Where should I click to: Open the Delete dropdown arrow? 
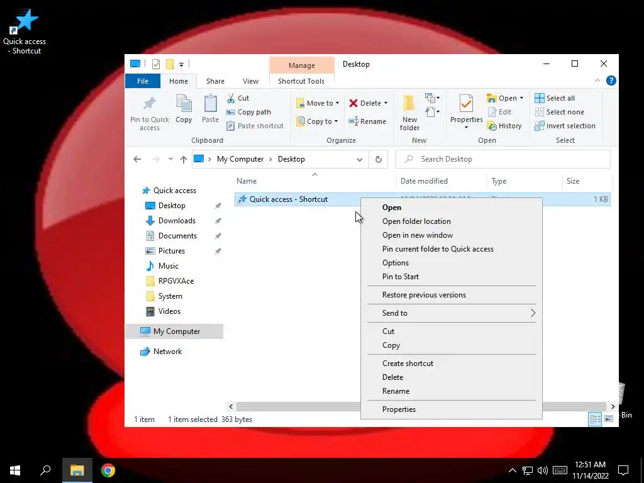[386, 104]
